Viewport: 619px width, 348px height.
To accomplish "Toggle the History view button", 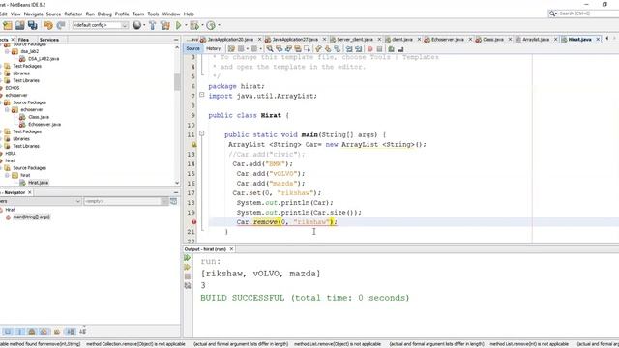I will (x=213, y=49).
